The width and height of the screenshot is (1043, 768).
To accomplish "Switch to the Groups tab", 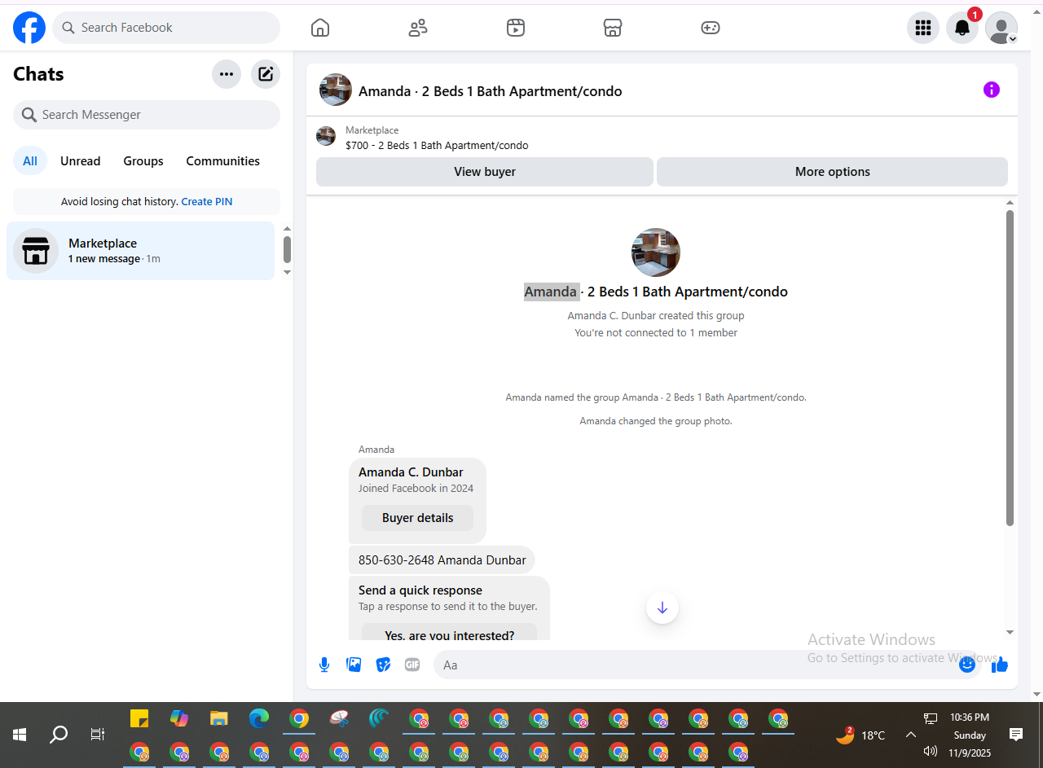I will click(x=143, y=161).
